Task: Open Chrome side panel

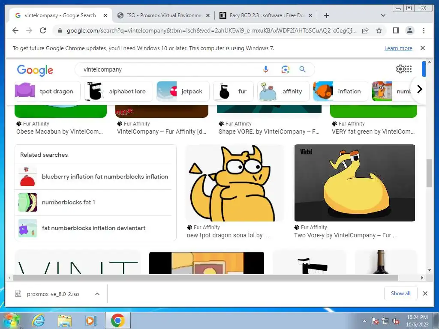Action: 396,30
